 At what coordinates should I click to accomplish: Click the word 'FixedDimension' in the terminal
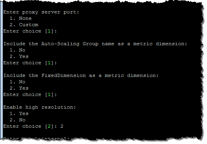coord(64,75)
